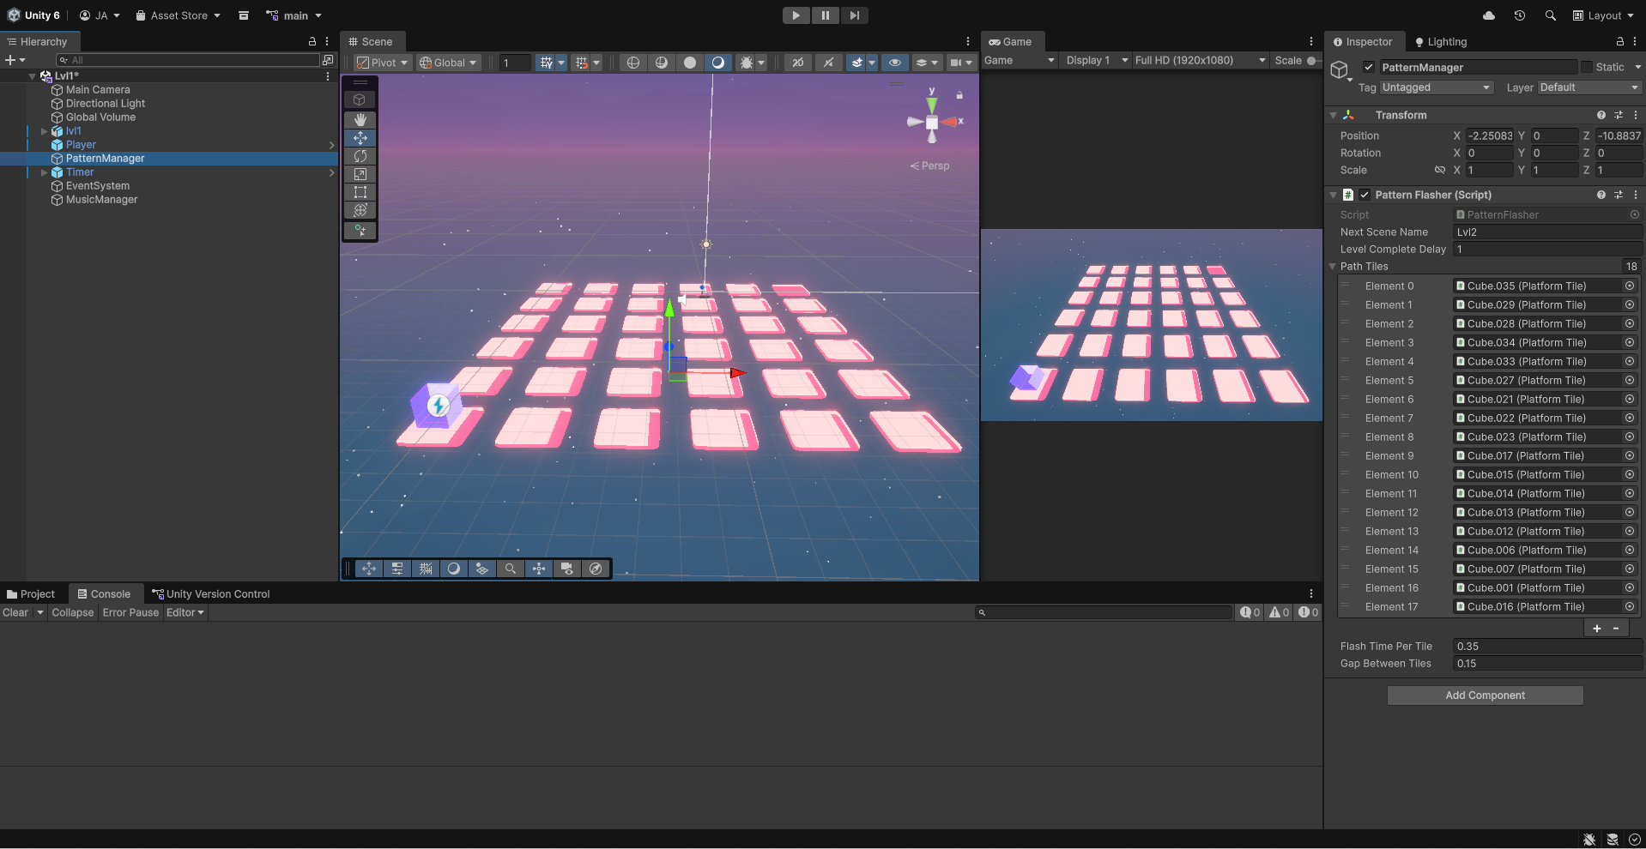Select the Rect tool in Scene view

click(x=360, y=192)
